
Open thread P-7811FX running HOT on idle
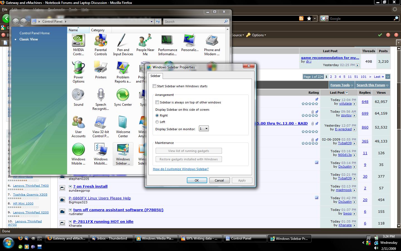pos(103,221)
